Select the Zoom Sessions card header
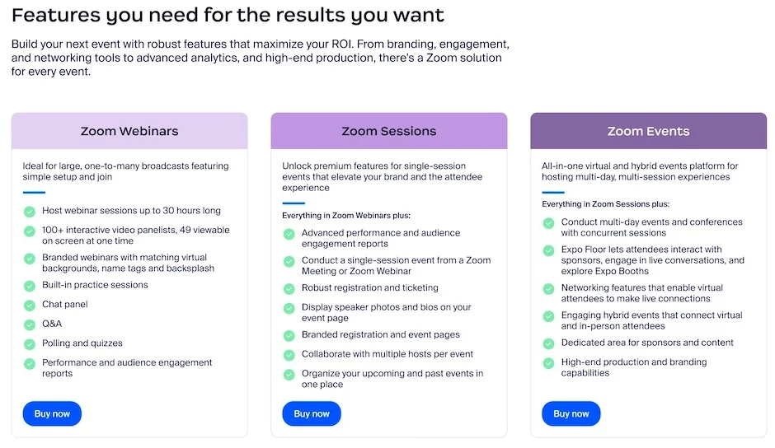The width and height of the screenshot is (775, 448). point(388,131)
